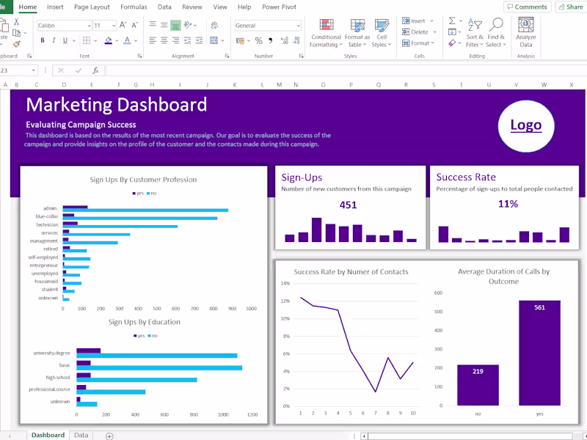Toggle Align Right
Image resolution: width=587 pixels, height=440 pixels.
(175, 40)
